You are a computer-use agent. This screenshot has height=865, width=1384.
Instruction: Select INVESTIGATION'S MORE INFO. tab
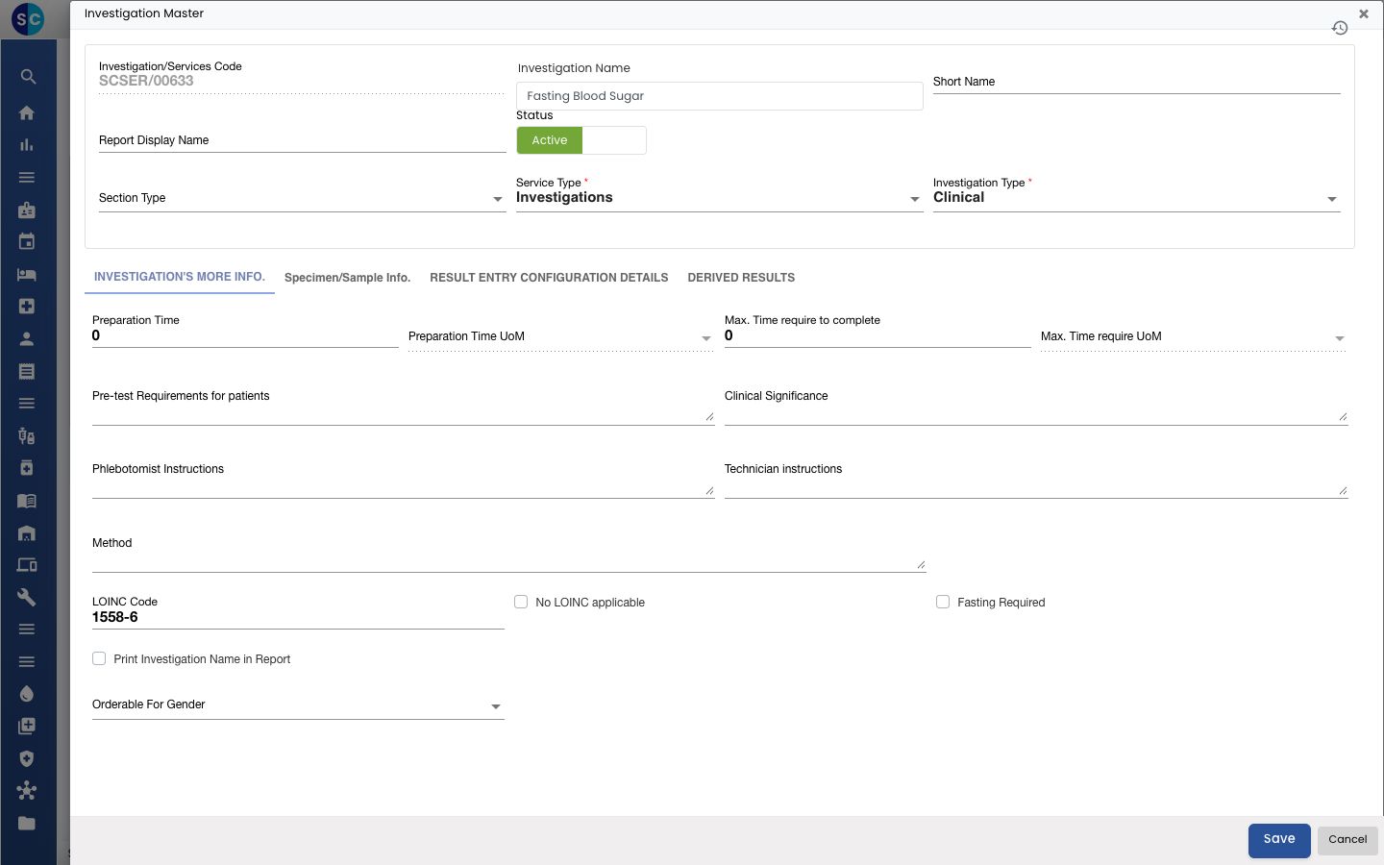180,277
